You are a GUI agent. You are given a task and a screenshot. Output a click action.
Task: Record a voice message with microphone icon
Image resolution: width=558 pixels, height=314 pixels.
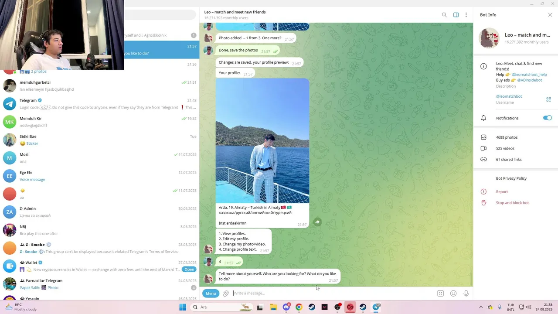point(466,294)
